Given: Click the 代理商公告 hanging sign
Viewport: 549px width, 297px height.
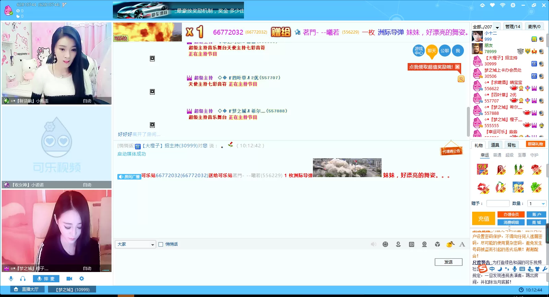Looking at the screenshot, I should coord(451,148).
